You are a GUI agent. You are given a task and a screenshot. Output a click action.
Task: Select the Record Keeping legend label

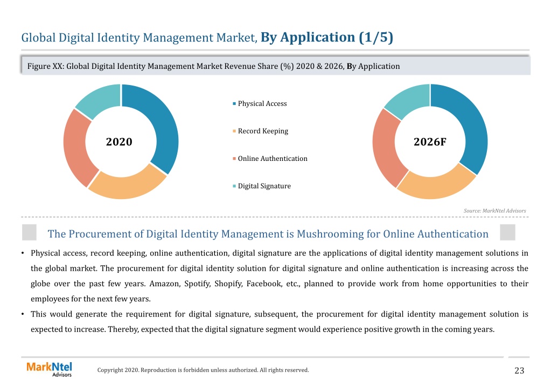(263, 131)
